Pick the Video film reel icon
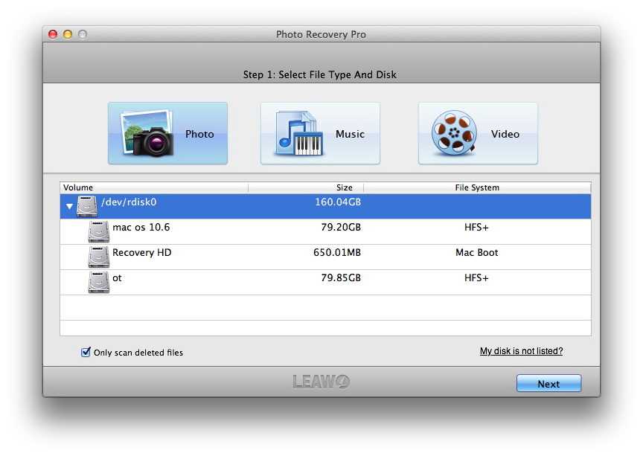Viewport: 643px width, 456px height. coord(454,133)
